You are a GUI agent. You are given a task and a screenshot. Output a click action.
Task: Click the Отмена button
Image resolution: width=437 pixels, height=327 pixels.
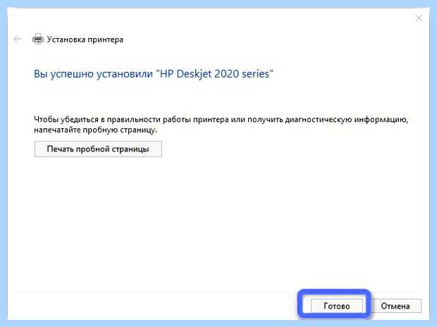pos(395,306)
